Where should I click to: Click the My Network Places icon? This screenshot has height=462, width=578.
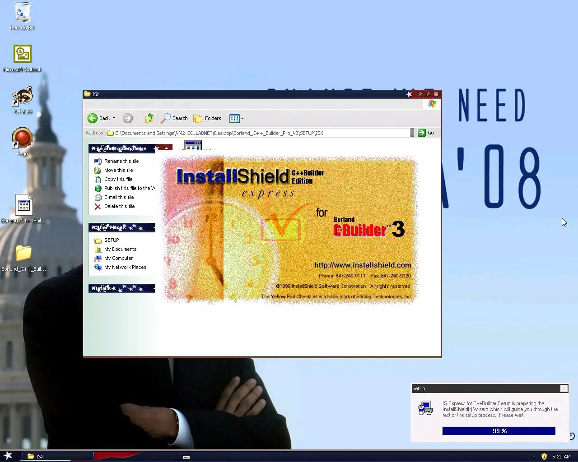point(98,267)
